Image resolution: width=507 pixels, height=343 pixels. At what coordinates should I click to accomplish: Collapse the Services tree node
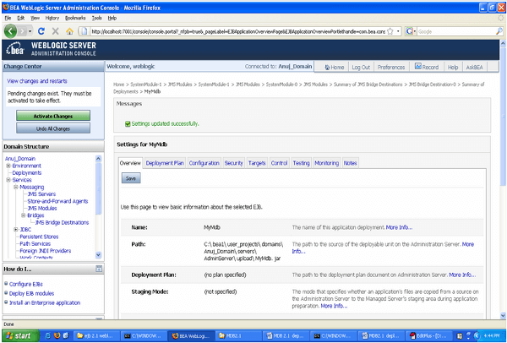[x=8, y=180]
